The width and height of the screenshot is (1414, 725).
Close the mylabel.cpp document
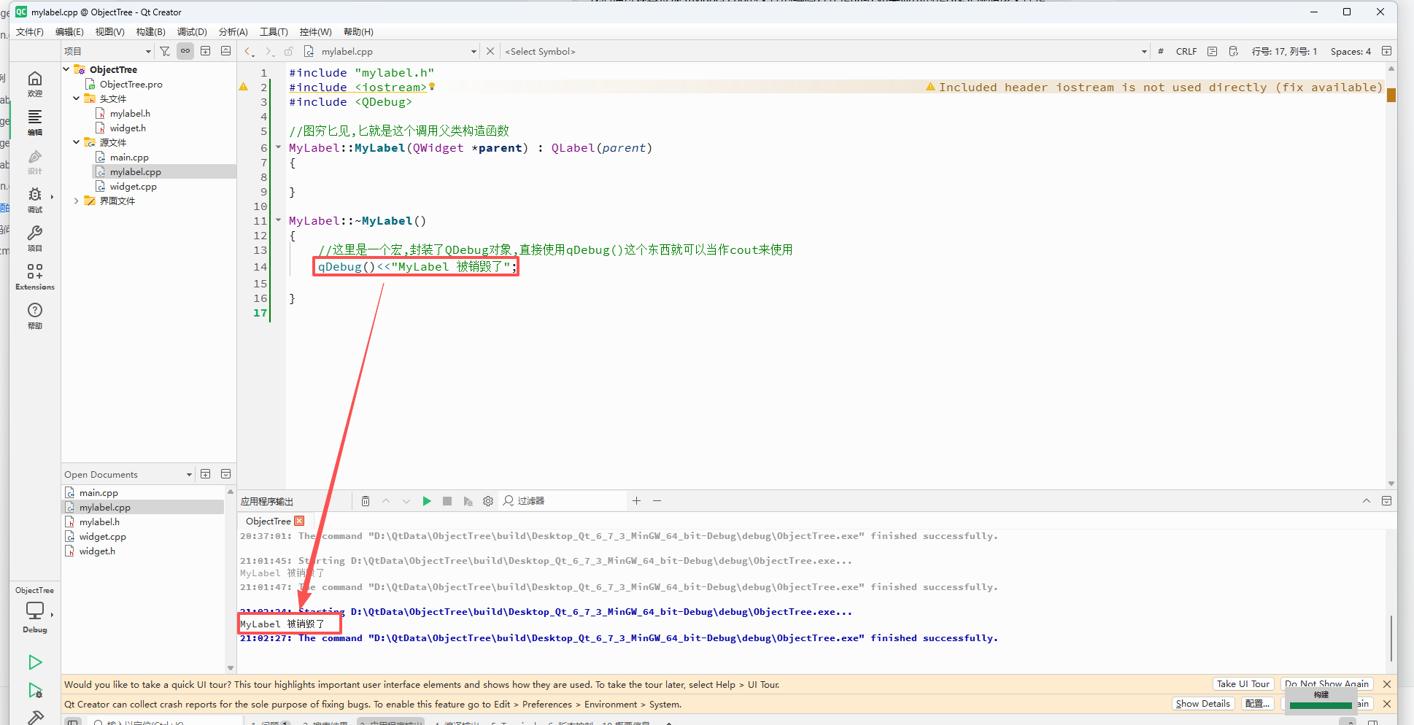[x=490, y=51]
